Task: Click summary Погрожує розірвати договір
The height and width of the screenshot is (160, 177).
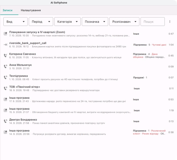Action: [x=69, y=134]
